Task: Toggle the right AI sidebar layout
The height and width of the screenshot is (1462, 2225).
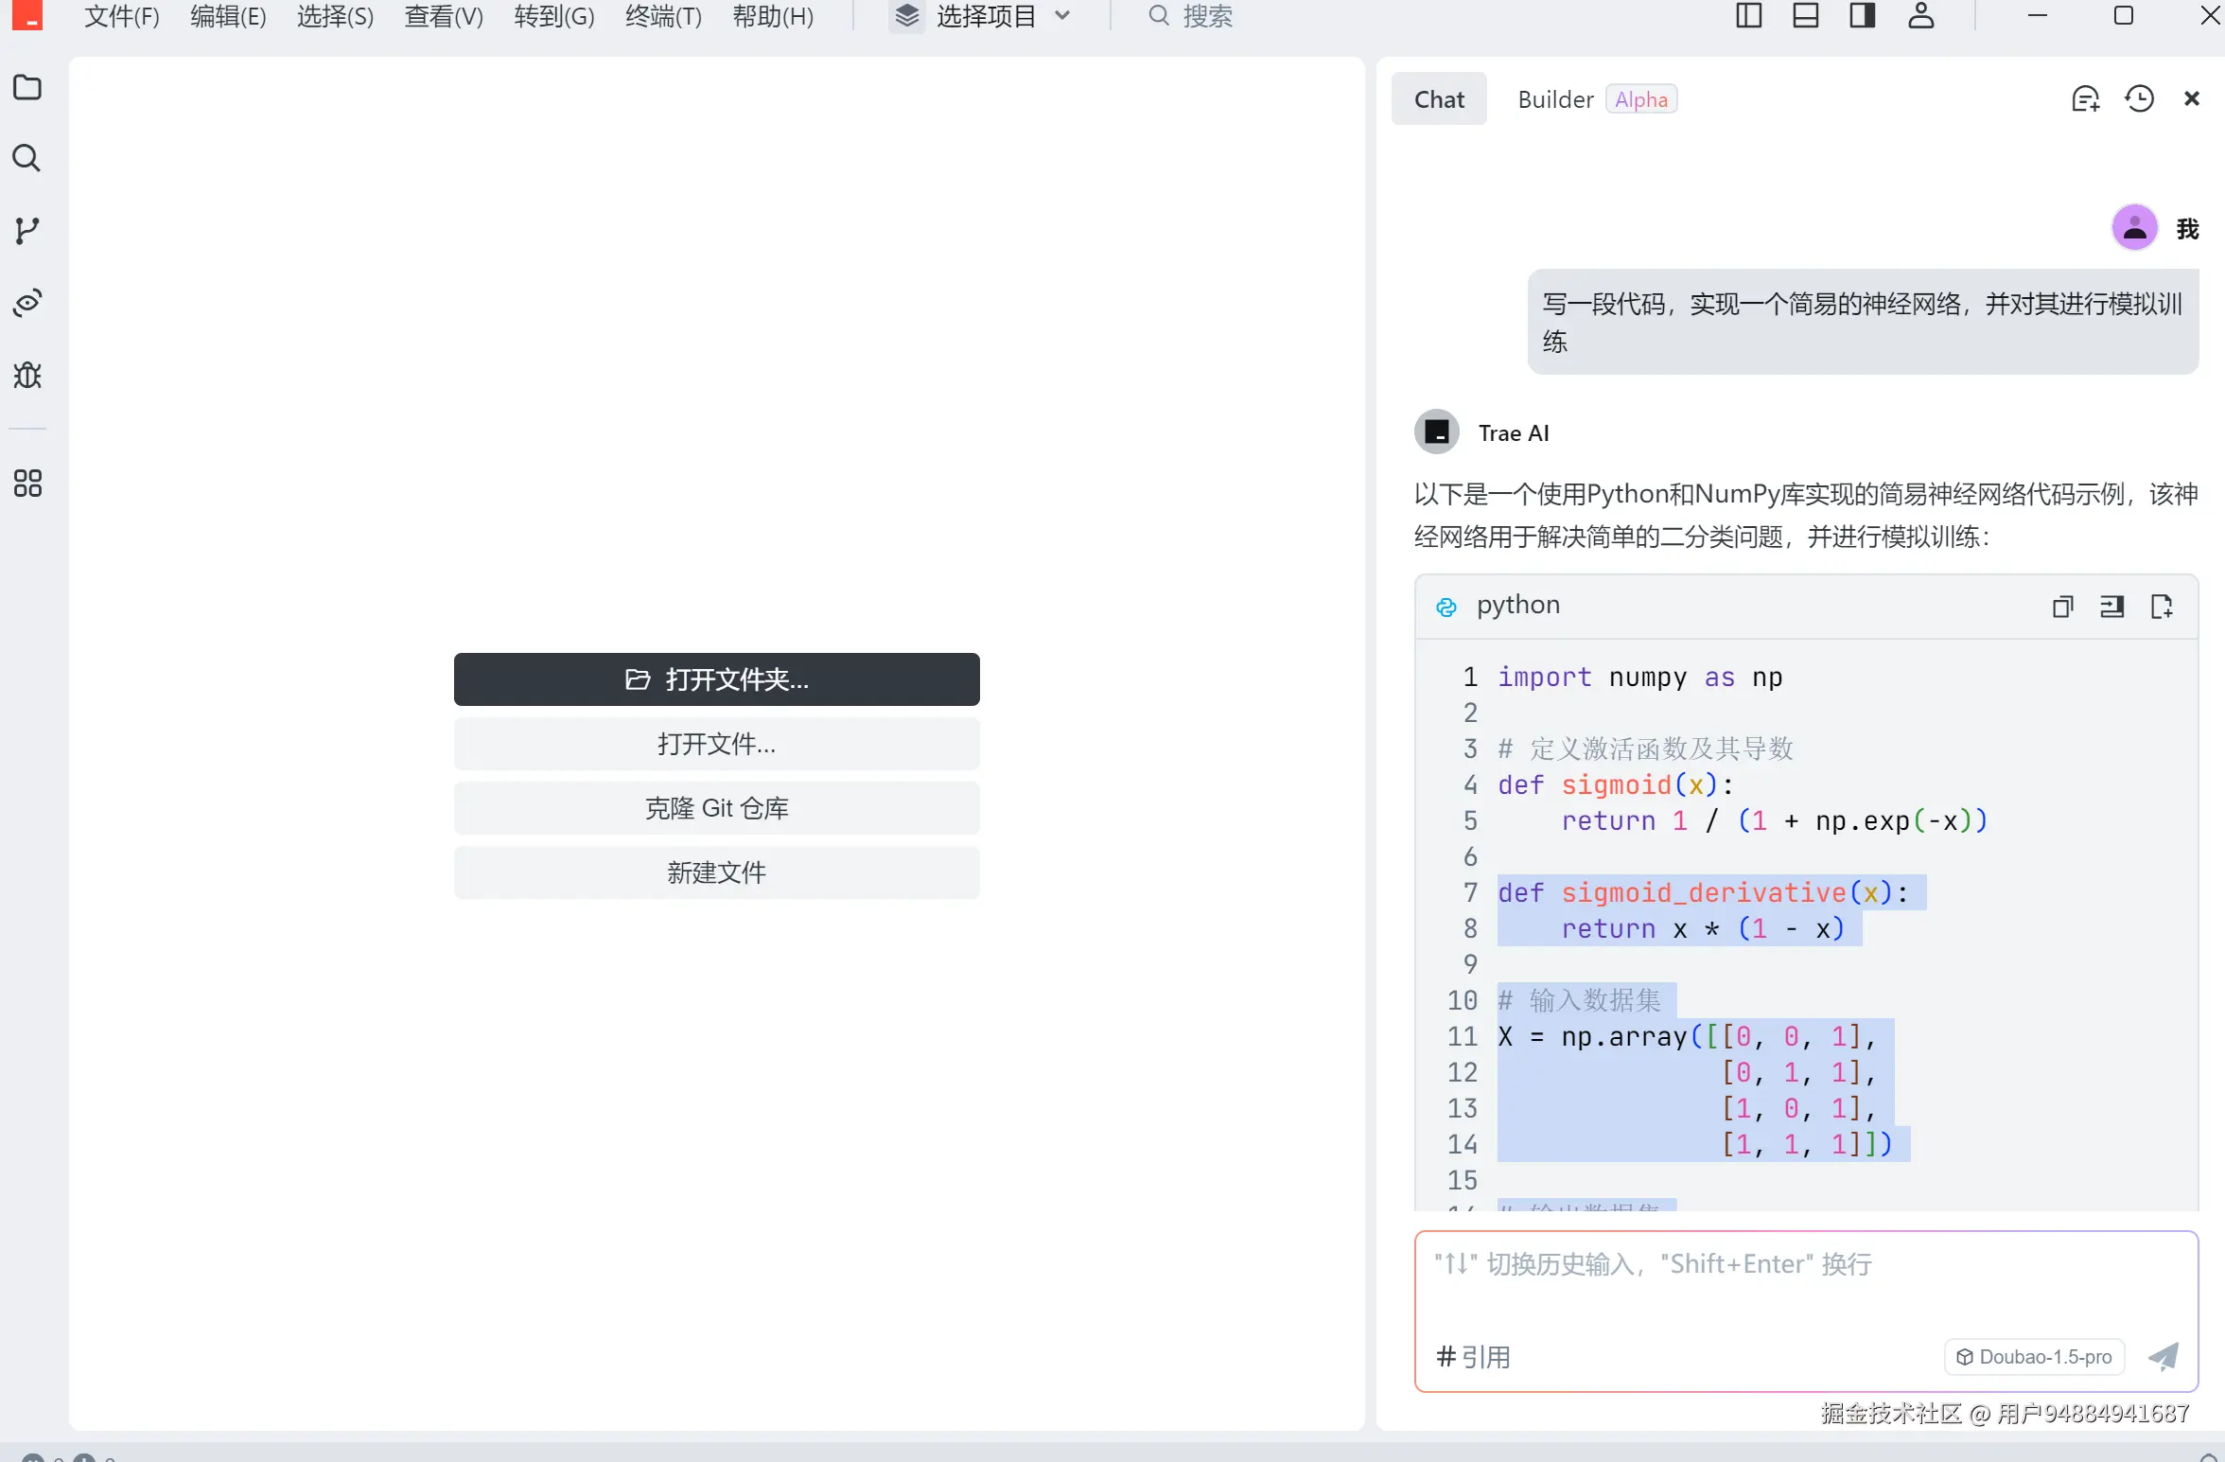Action: pos(1862,16)
